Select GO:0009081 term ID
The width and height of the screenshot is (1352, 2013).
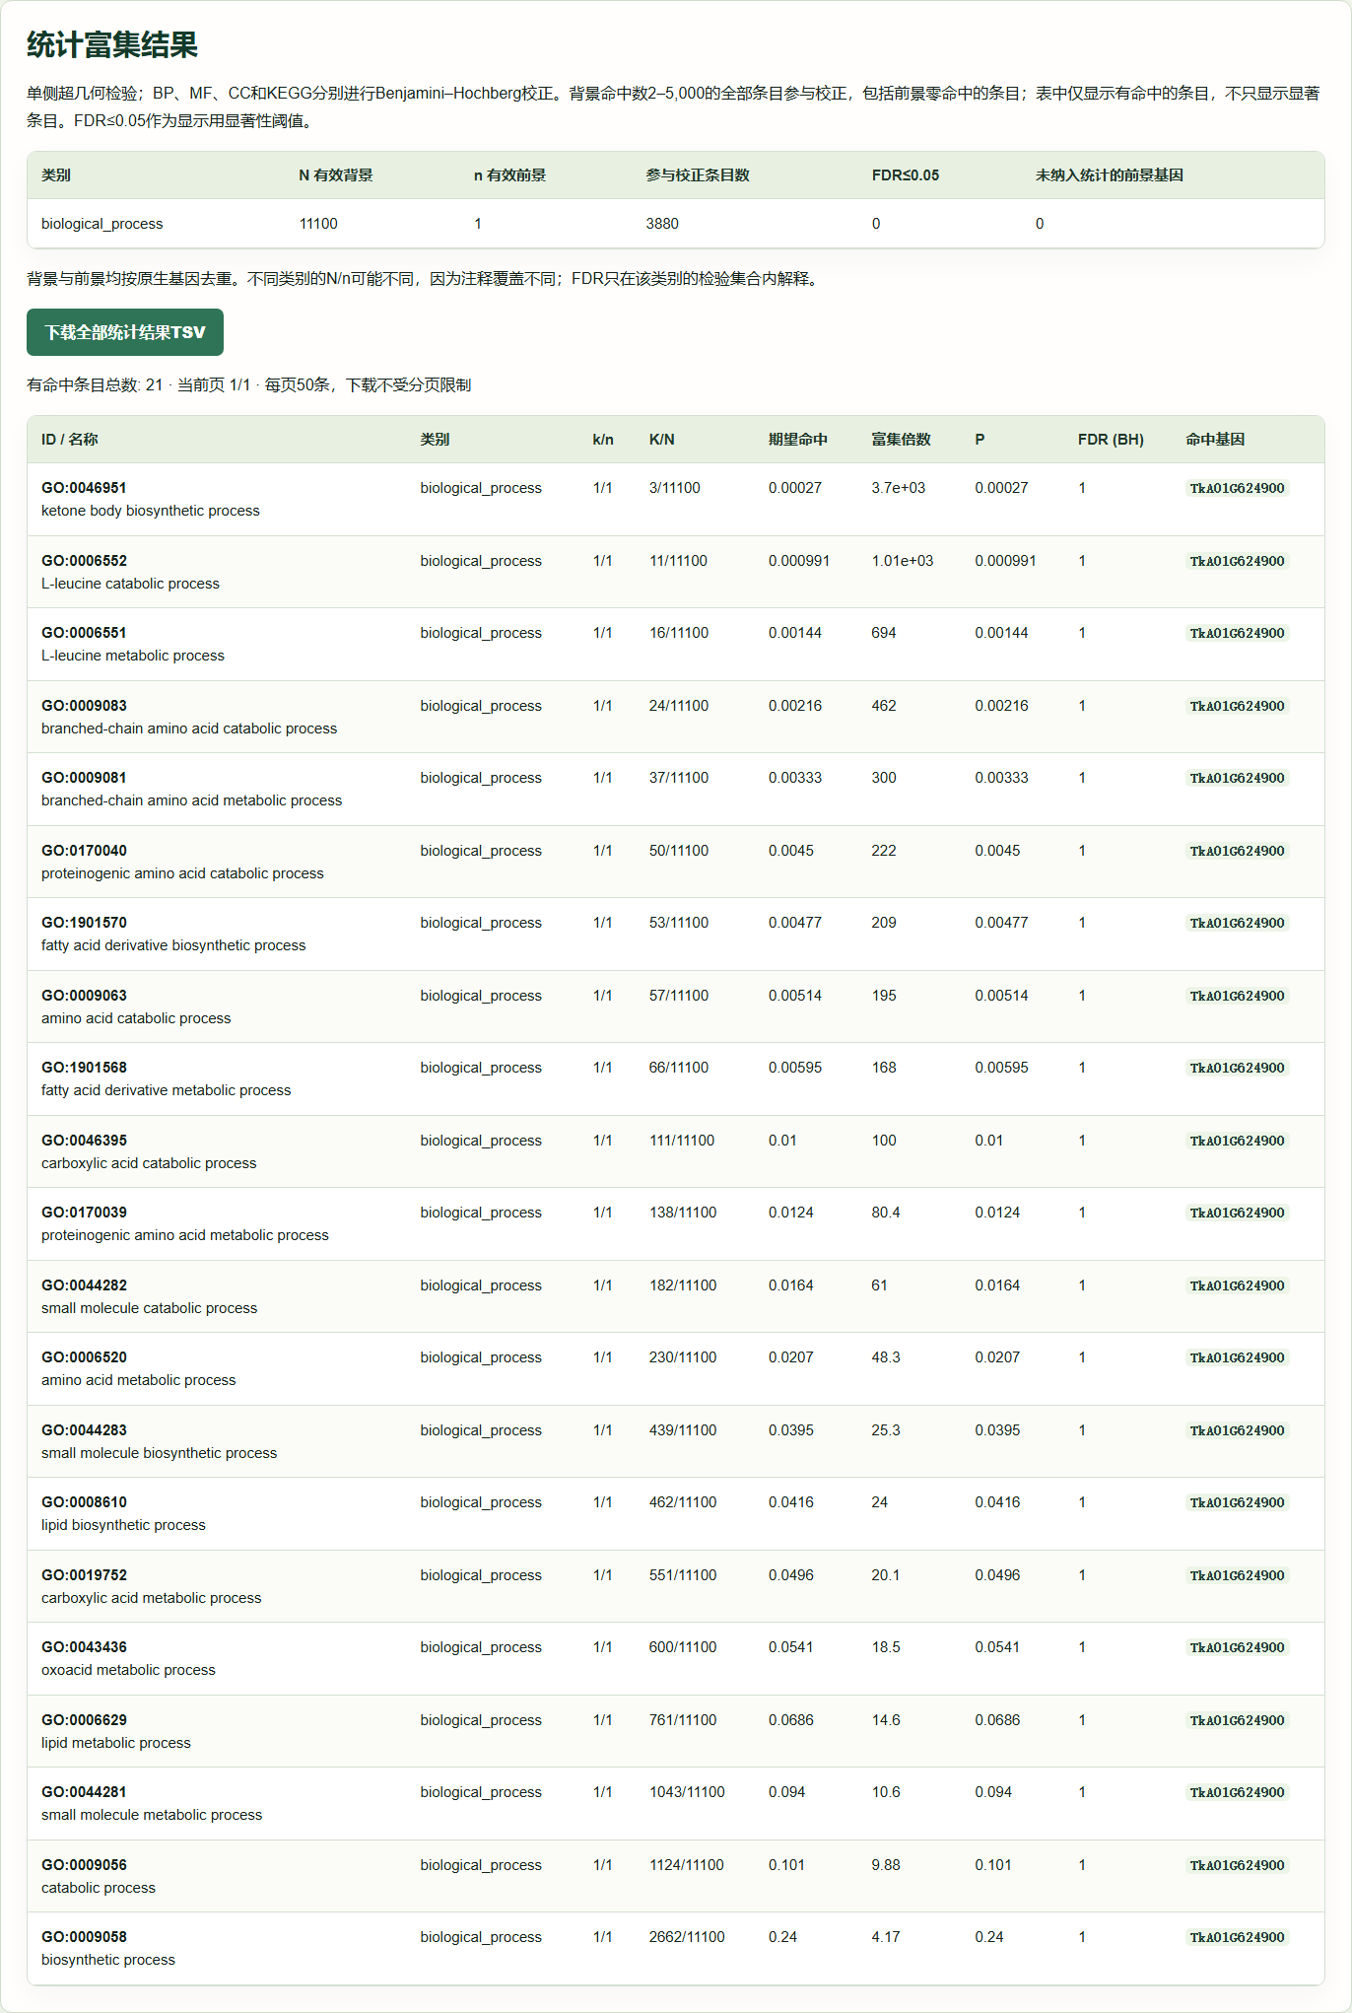tap(84, 778)
